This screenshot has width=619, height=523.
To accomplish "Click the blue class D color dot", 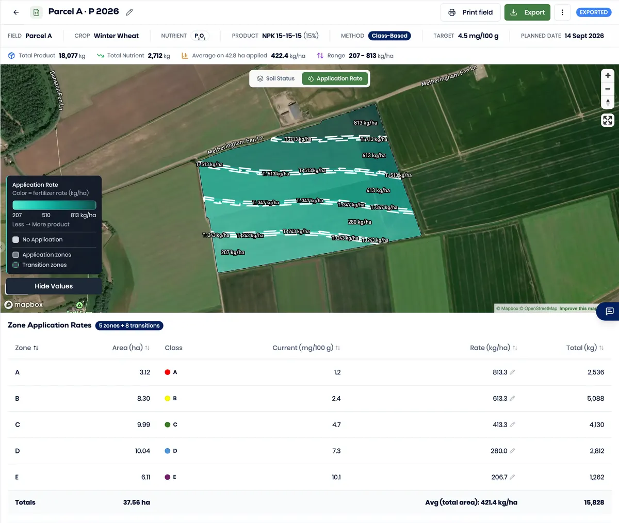I will pos(167,451).
